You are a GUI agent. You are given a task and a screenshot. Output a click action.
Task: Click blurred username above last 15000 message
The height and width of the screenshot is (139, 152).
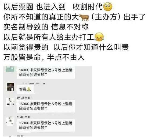(x=23, y=117)
